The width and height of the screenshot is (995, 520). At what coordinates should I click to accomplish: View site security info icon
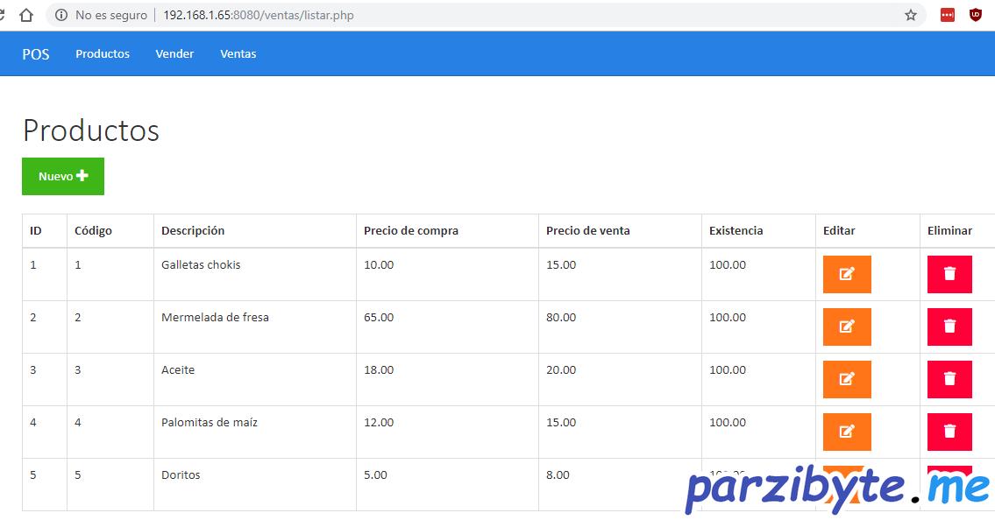point(61,15)
